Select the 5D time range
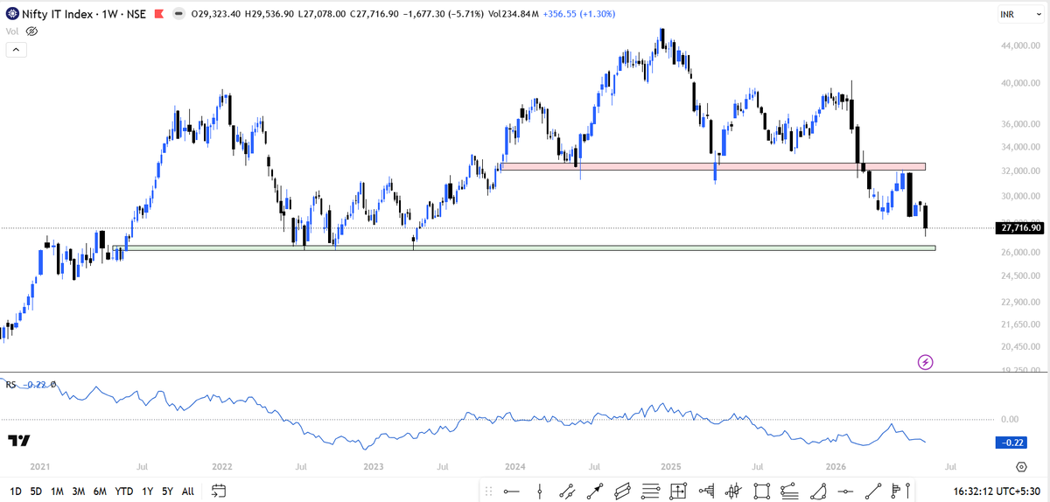Screen dimensions: 1050x502 pyautogui.click(x=36, y=492)
